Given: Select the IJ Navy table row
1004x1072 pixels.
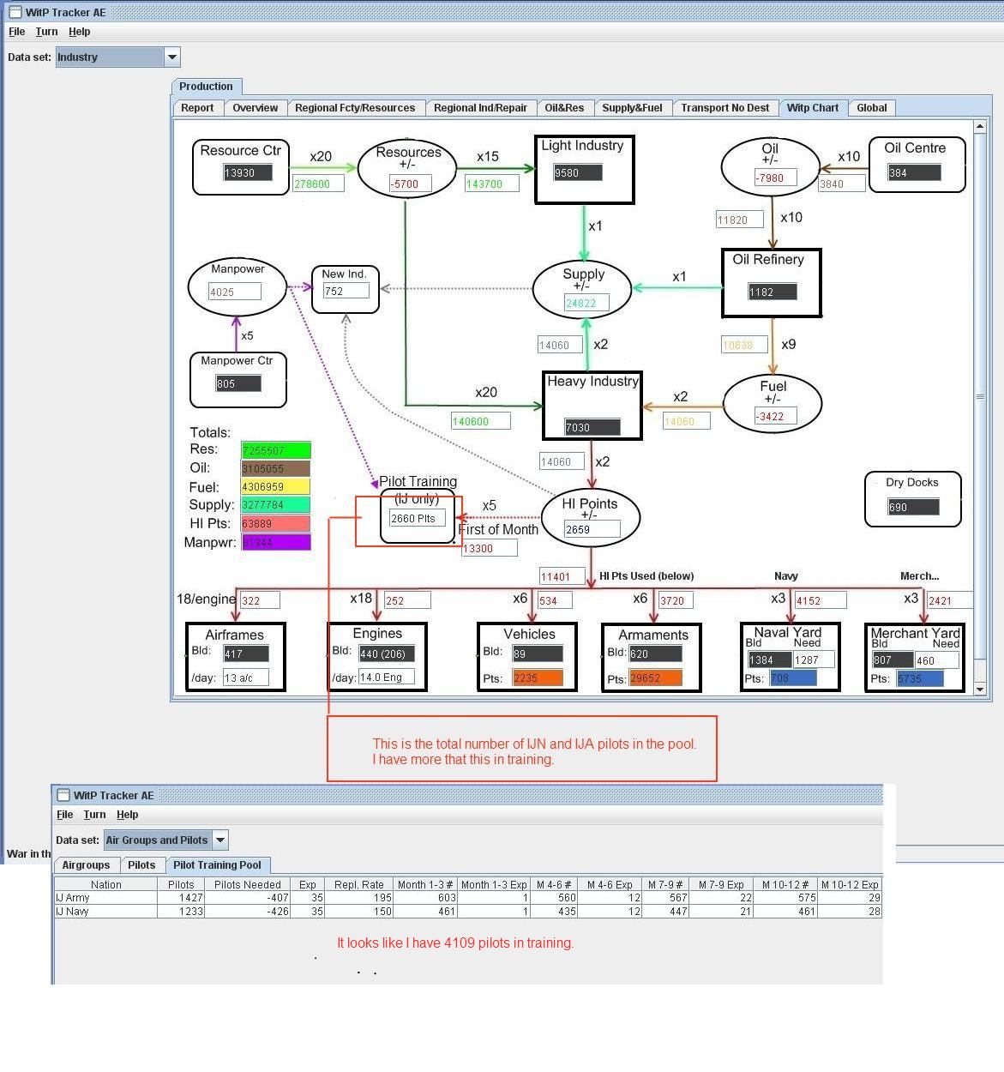Looking at the screenshot, I should pyautogui.click(x=468, y=912).
